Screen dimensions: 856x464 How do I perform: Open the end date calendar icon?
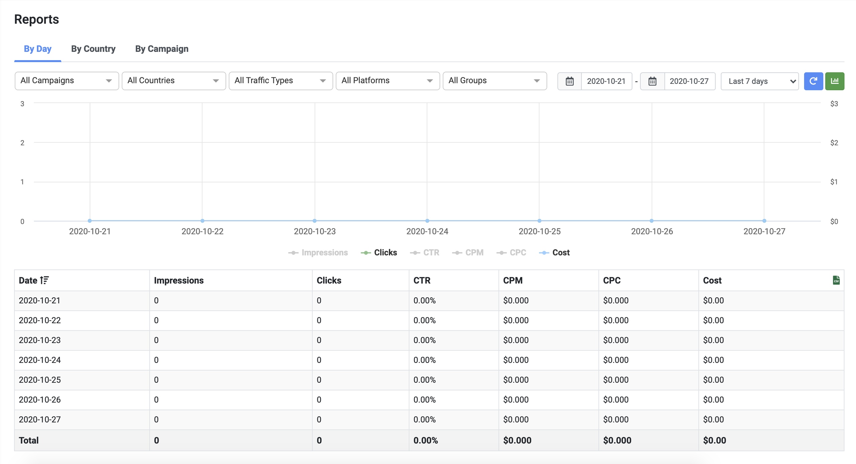(x=652, y=81)
